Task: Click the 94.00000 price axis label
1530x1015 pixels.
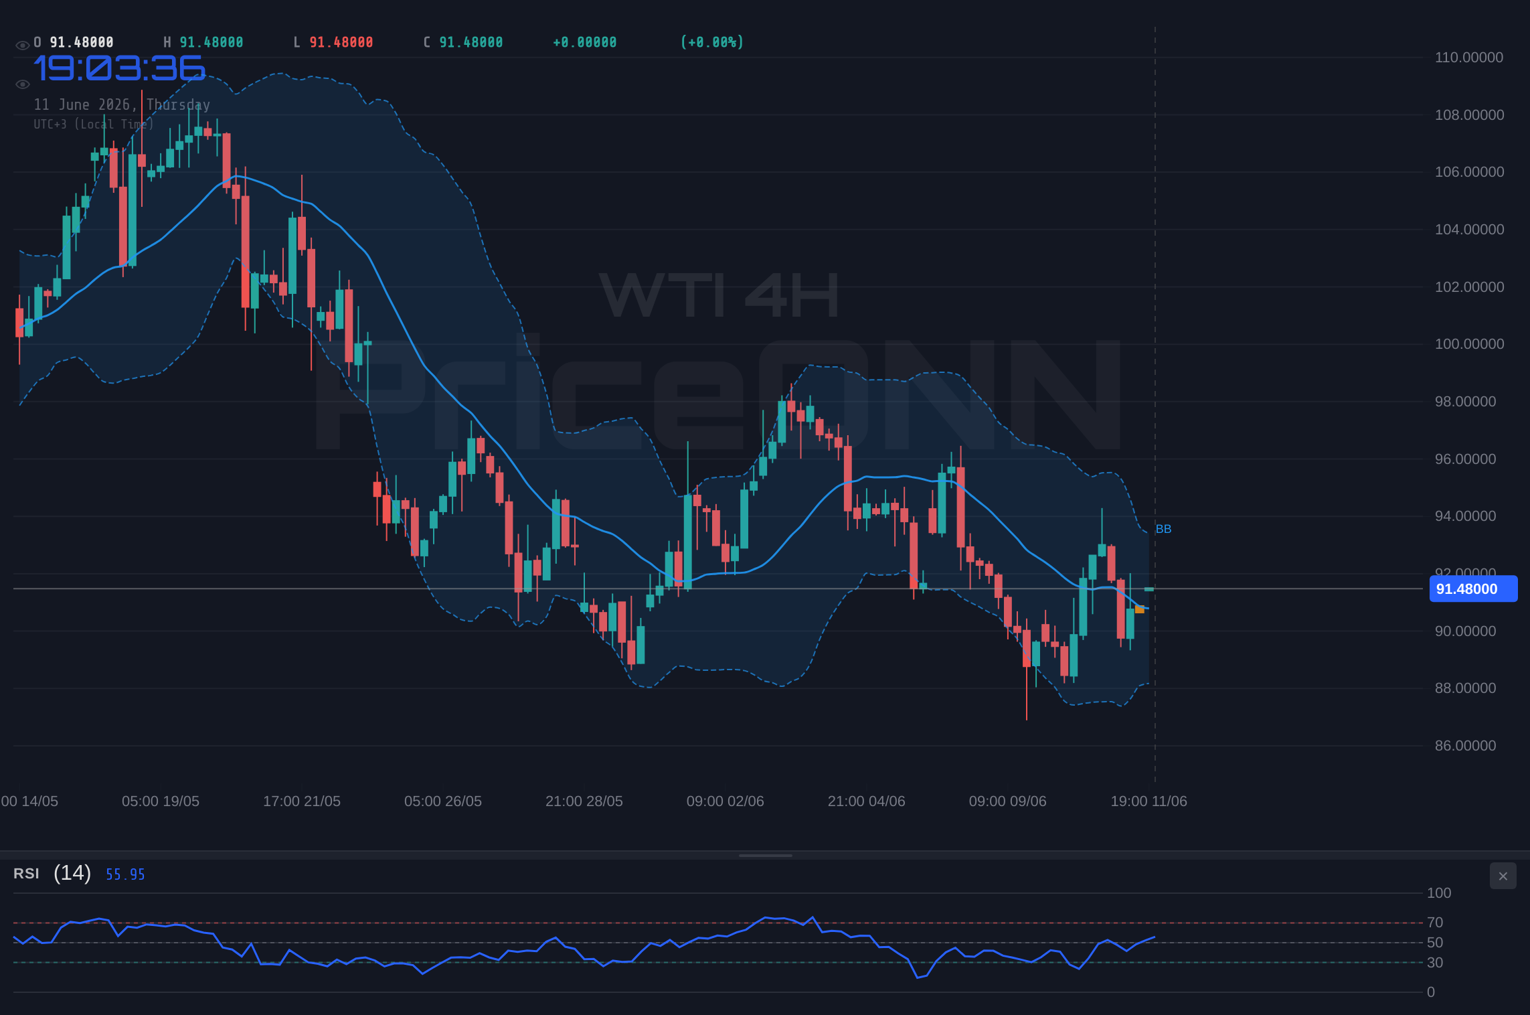Action: (1465, 516)
